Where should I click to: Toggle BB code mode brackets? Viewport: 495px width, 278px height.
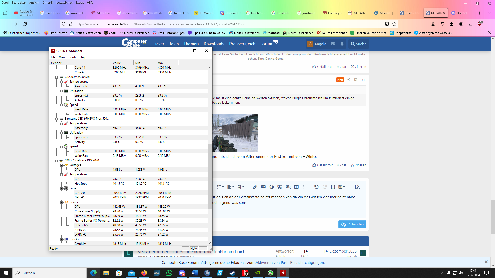333,187
